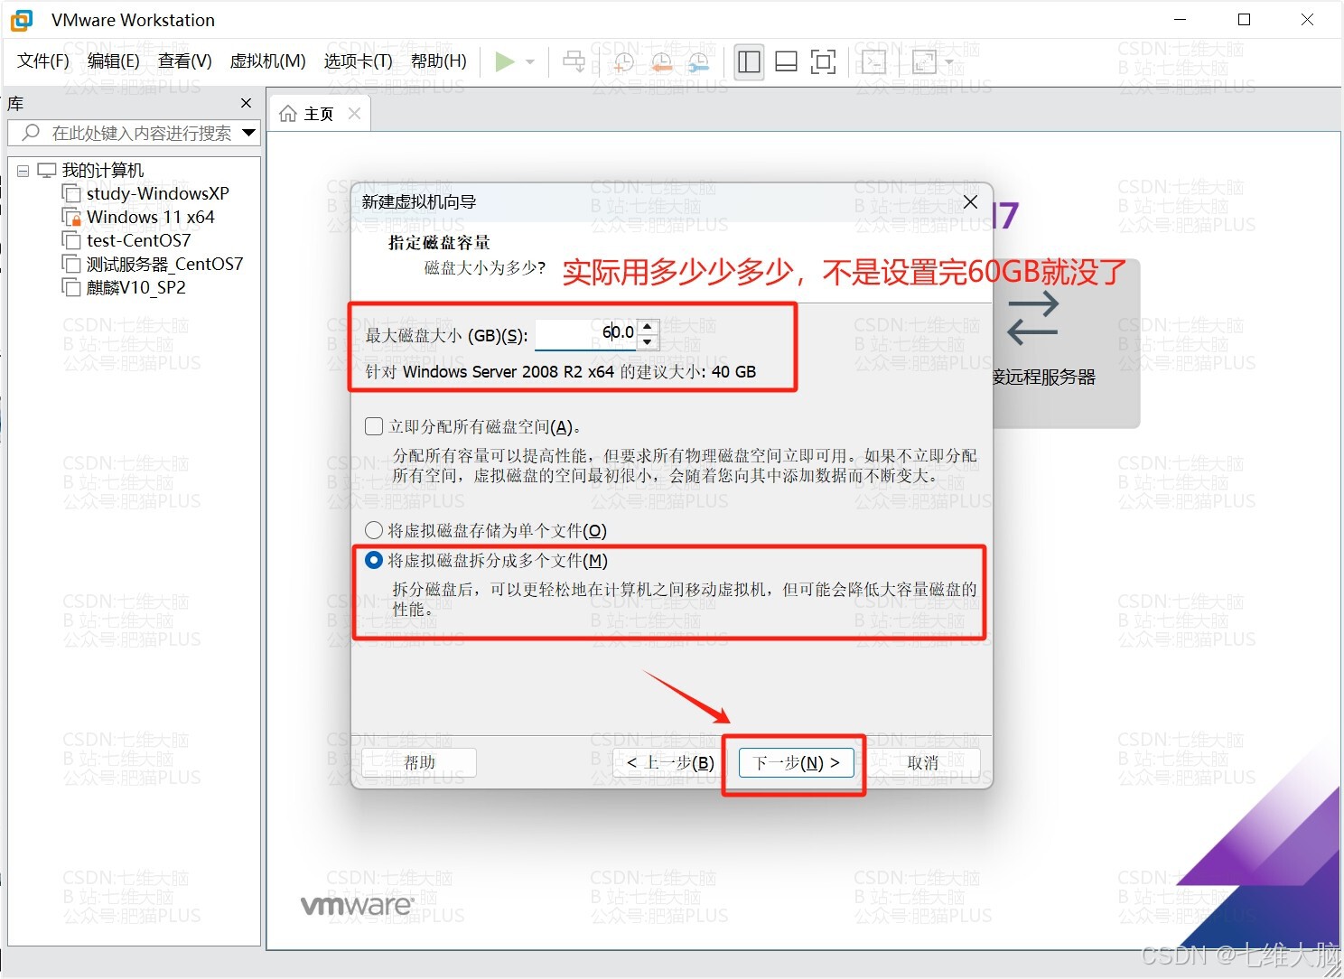Click the 取消 cancel button
The image size is (1344, 979).
(923, 762)
